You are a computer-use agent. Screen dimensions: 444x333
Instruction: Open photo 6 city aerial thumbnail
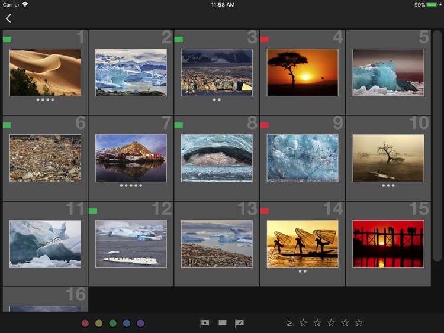pyautogui.click(x=46, y=158)
